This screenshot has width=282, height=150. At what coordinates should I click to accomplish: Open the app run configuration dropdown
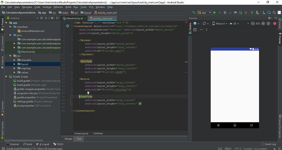204,13
